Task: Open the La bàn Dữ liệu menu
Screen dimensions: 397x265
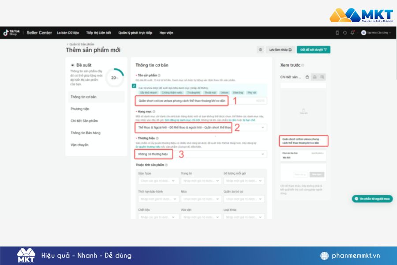Action: pos(68,33)
